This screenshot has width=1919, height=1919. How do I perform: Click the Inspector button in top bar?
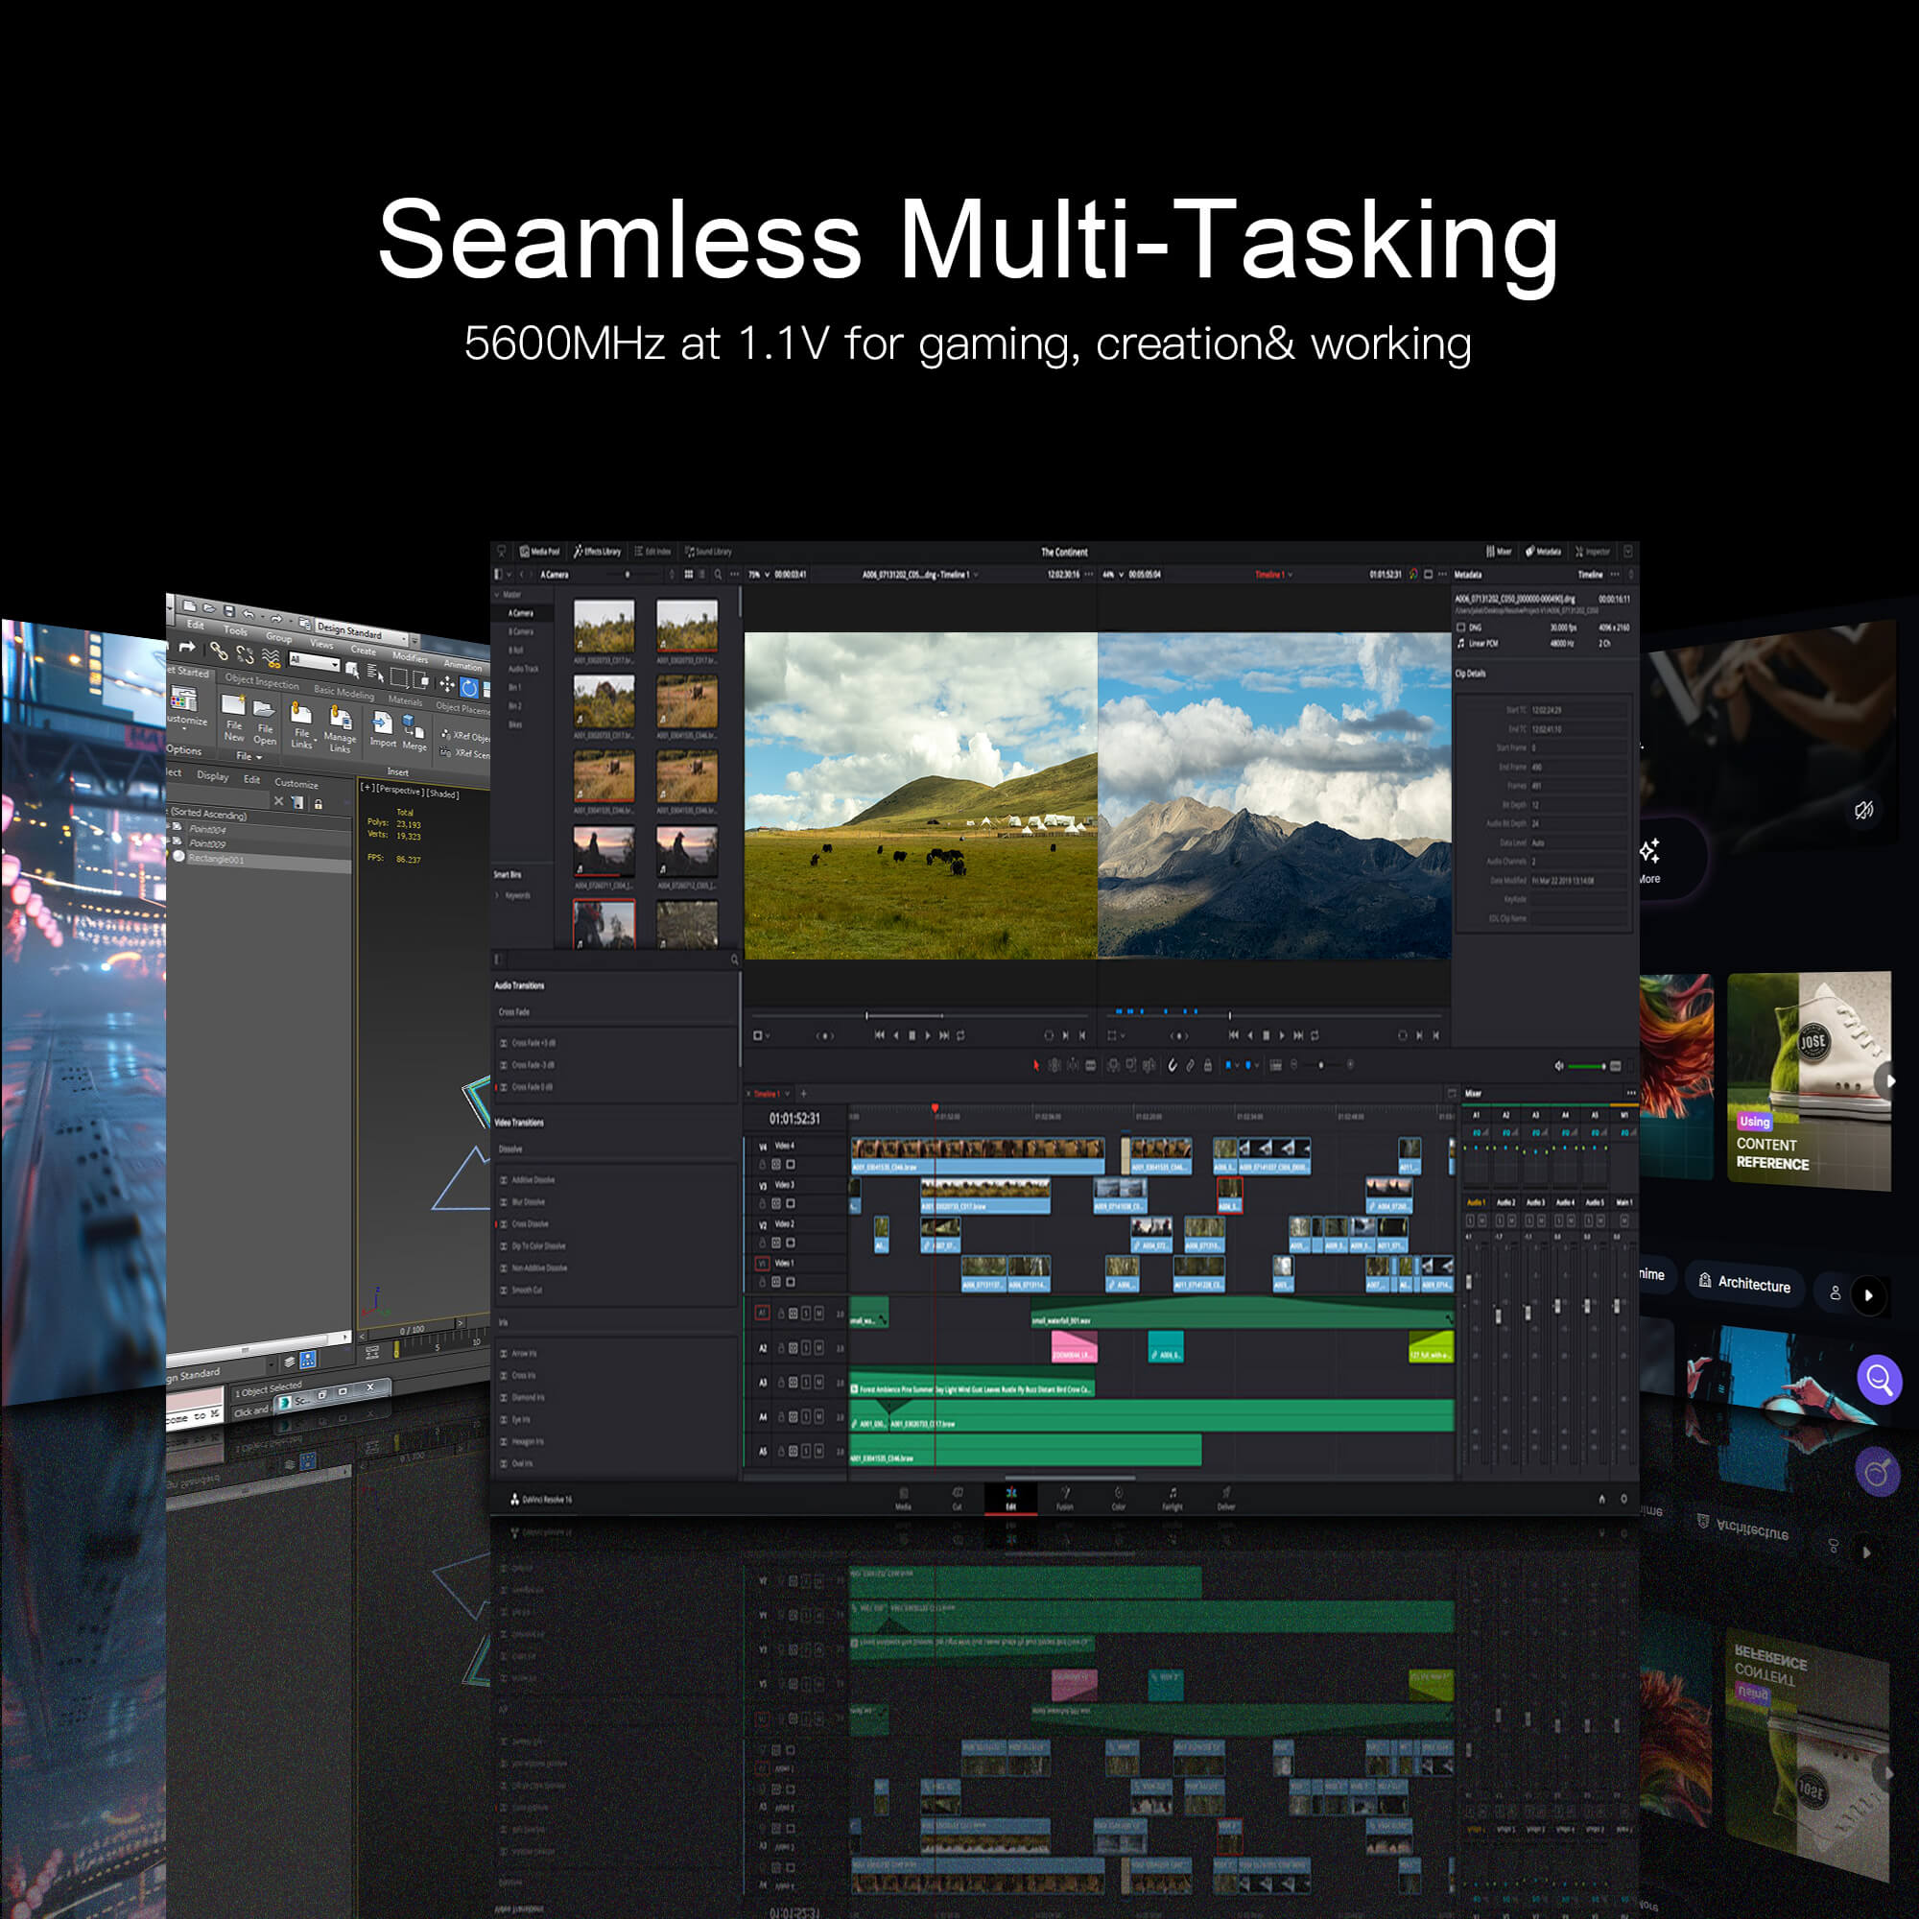(1592, 552)
